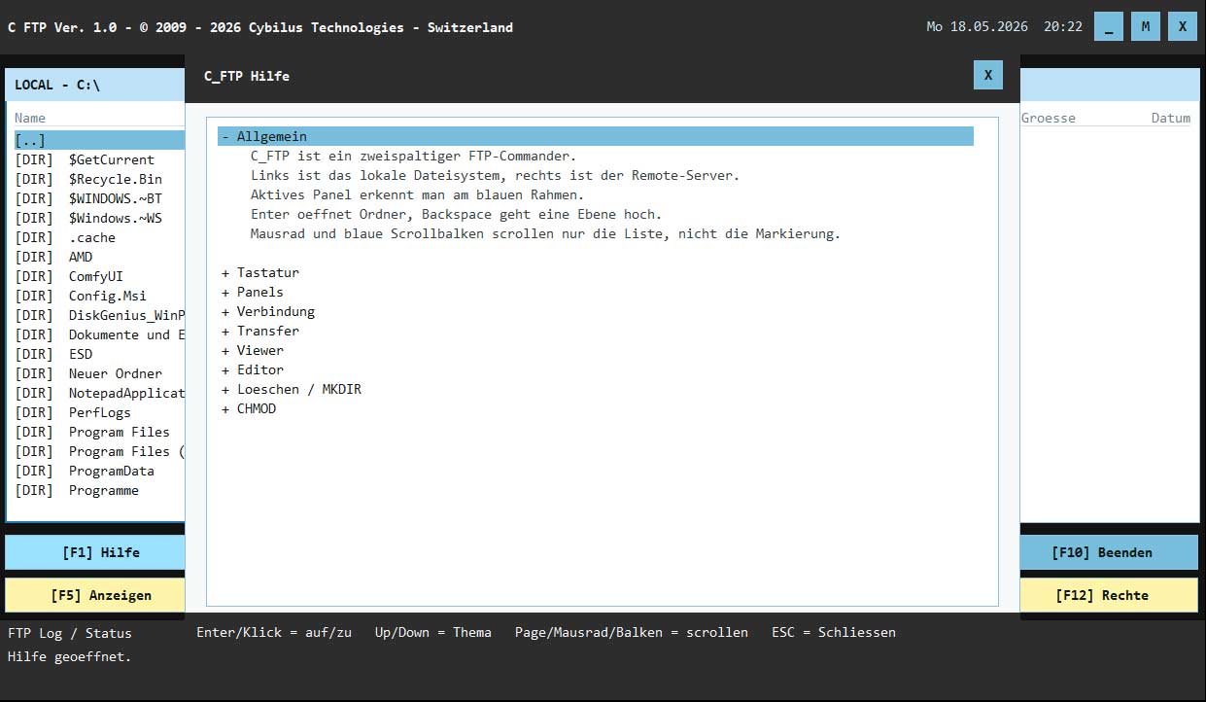This screenshot has height=702, width=1206.
Task: Click the LOCAL - C:\ panel title
Action: coord(57,85)
